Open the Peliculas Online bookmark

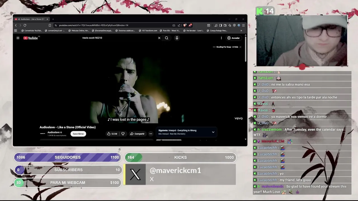79,30
